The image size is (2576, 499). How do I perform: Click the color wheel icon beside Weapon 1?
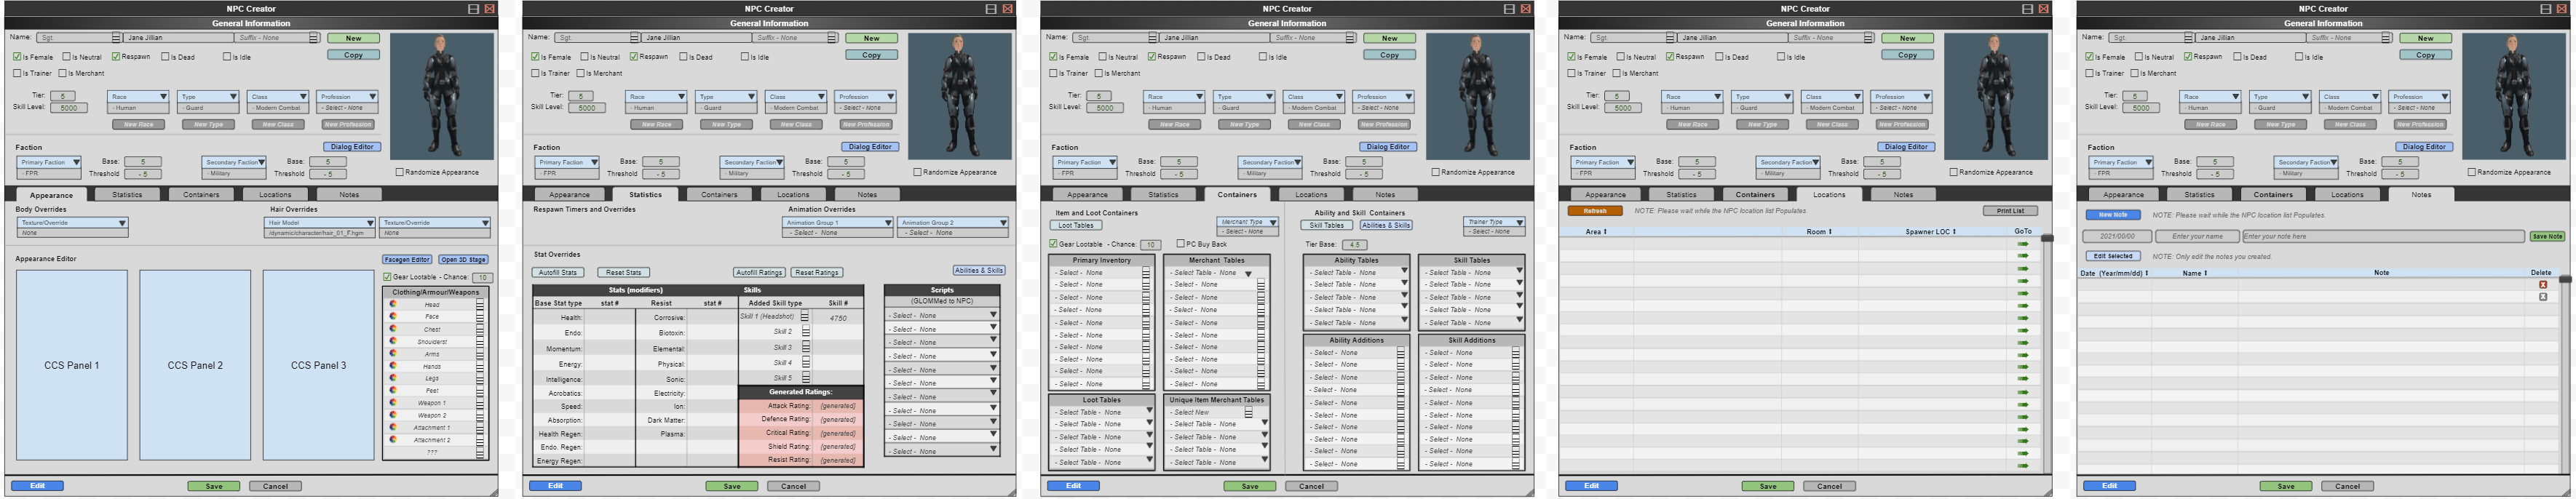pyautogui.click(x=393, y=402)
